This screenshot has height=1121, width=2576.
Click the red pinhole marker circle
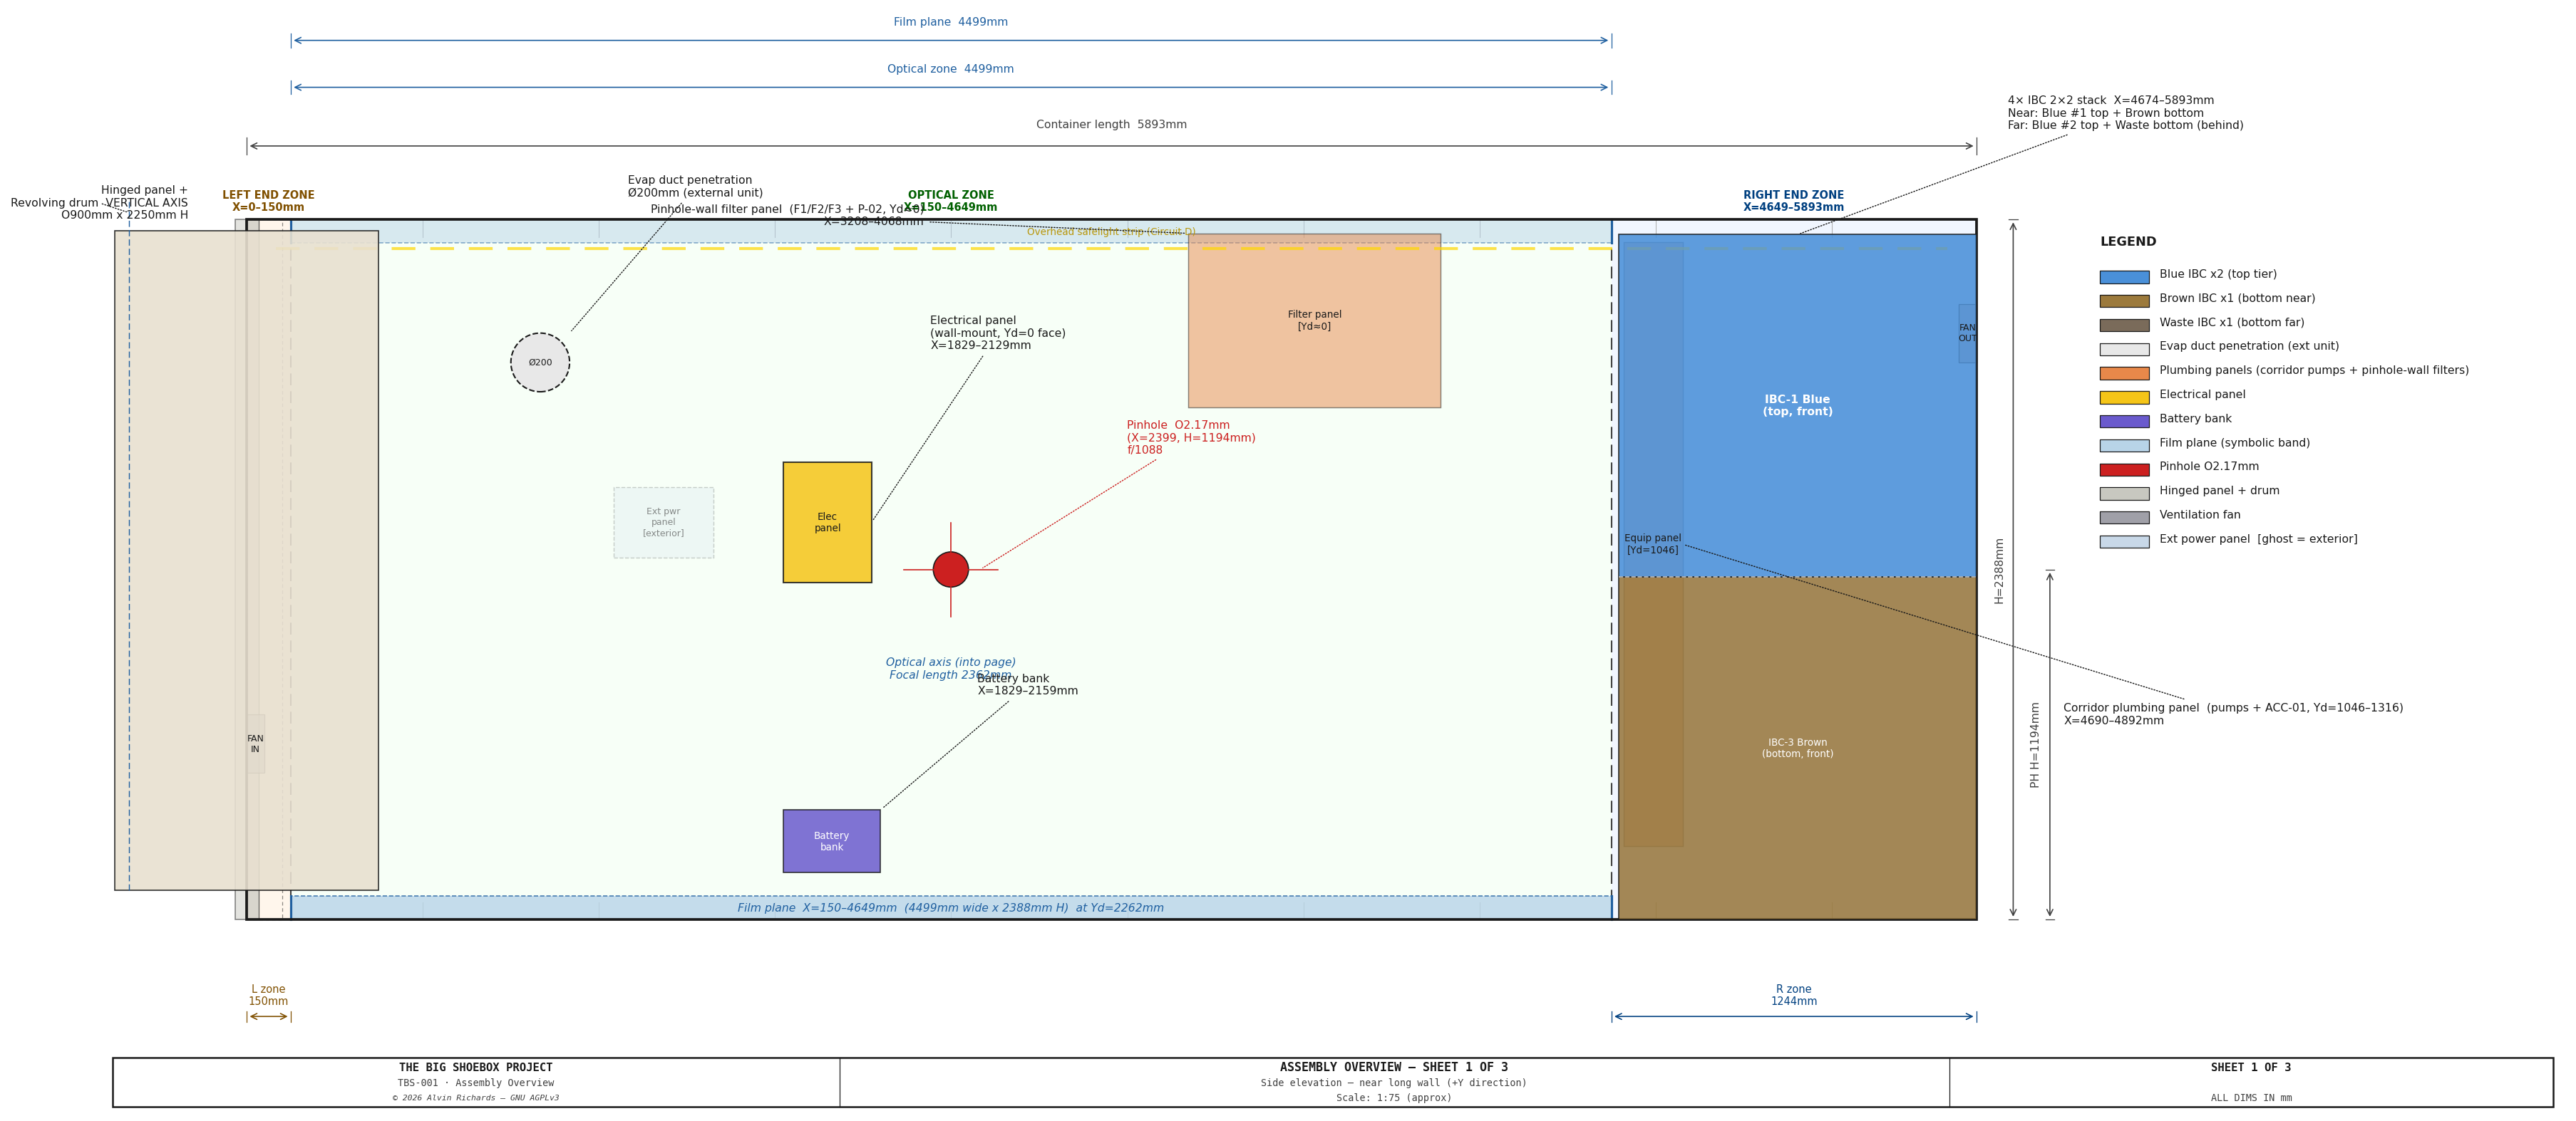950,570
